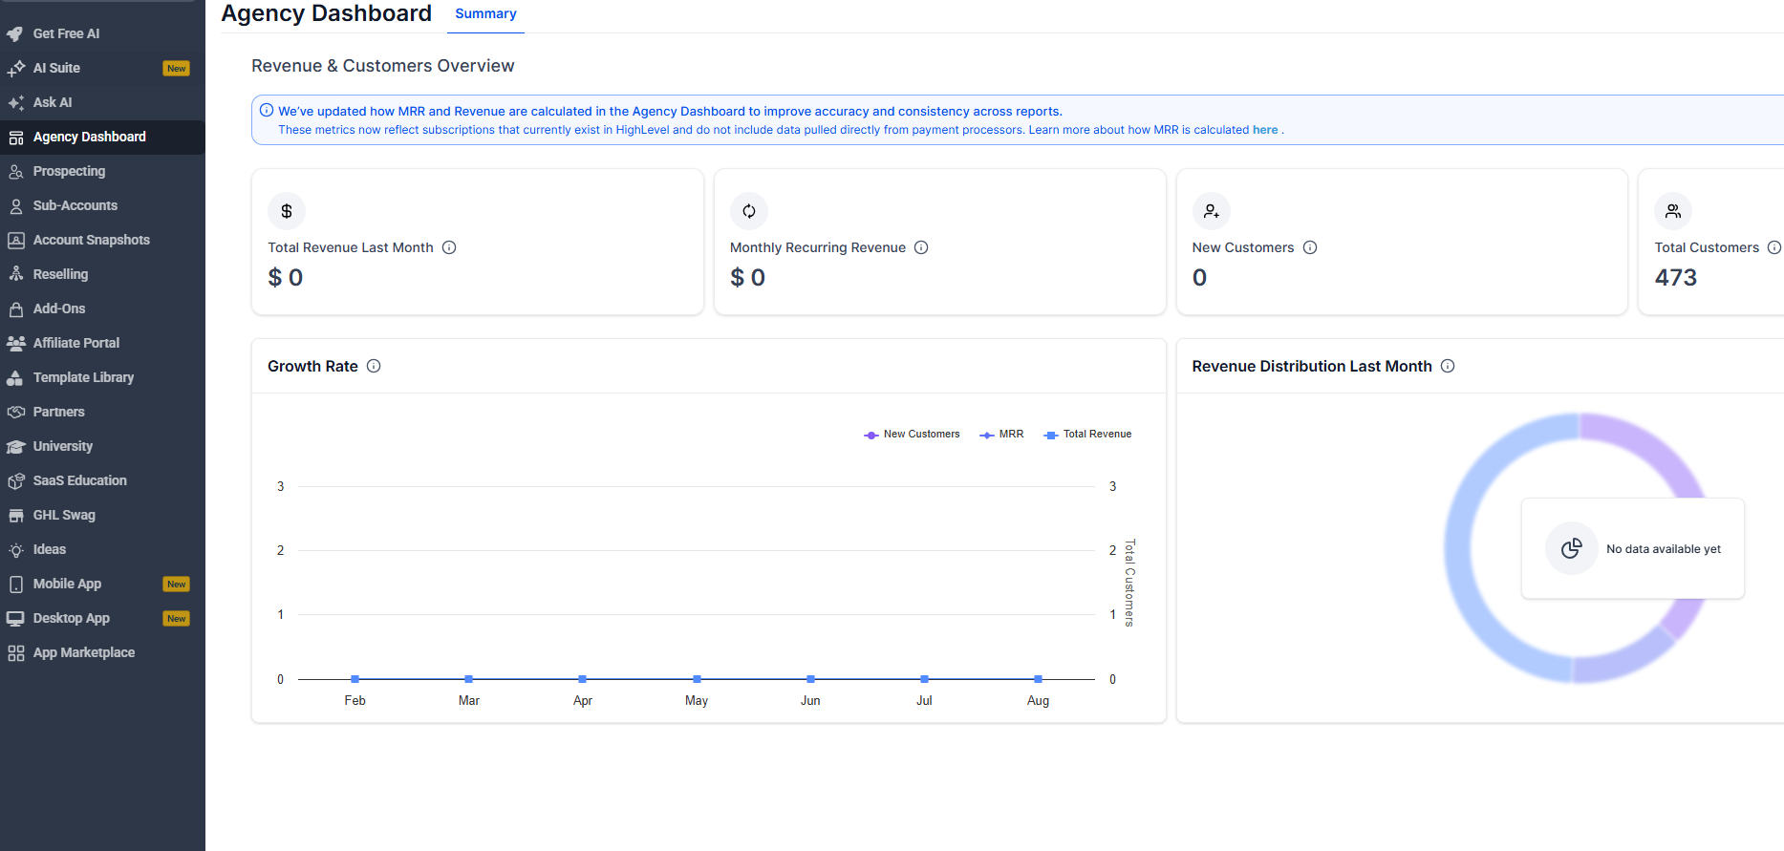Click the pie chart icon in no-data box

click(x=1572, y=548)
